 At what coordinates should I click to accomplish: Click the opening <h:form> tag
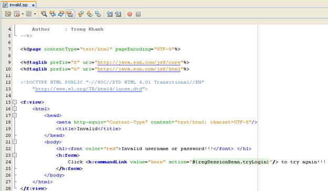(68, 155)
